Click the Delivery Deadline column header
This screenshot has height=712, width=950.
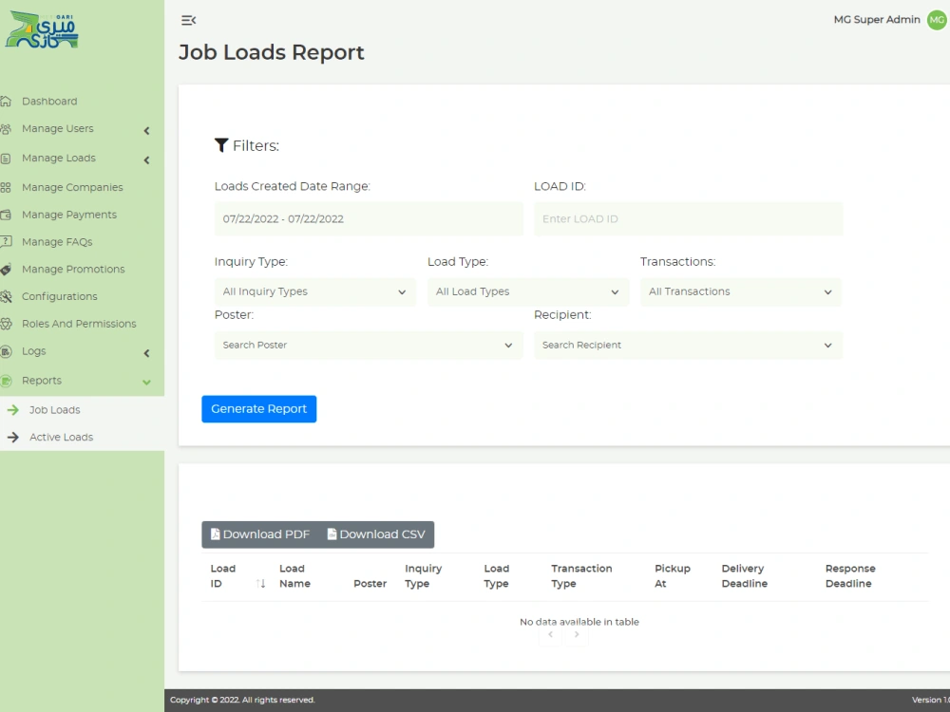pyautogui.click(x=745, y=576)
